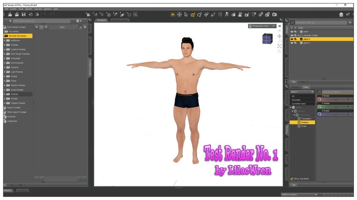Hide plane 3 using its eye icon
This screenshot has width=357, height=200.
292,43
